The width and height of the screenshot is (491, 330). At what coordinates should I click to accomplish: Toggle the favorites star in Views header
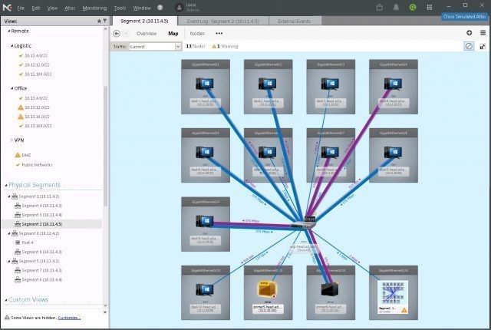click(x=99, y=21)
